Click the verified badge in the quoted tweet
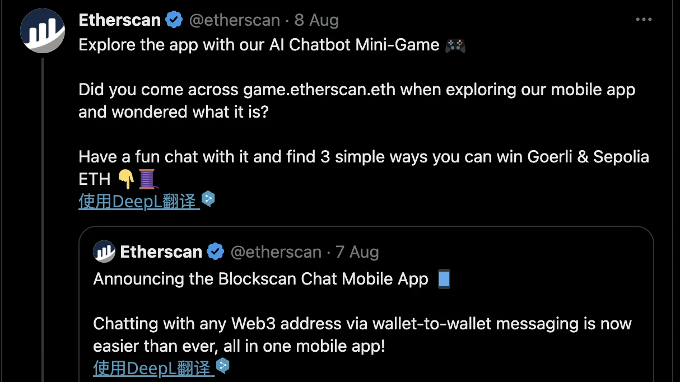 click(216, 251)
